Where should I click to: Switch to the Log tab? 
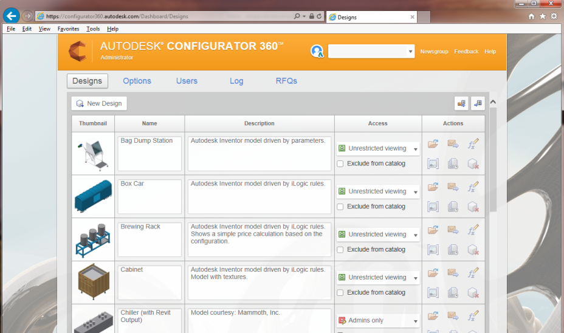coord(236,81)
